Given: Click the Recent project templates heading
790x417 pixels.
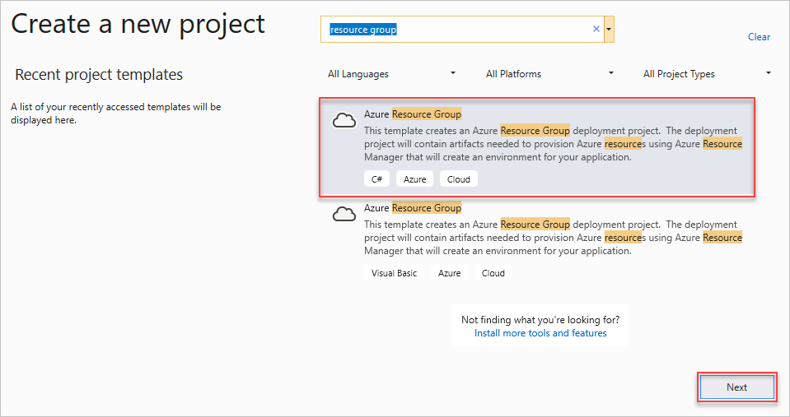Looking at the screenshot, I should [x=99, y=75].
